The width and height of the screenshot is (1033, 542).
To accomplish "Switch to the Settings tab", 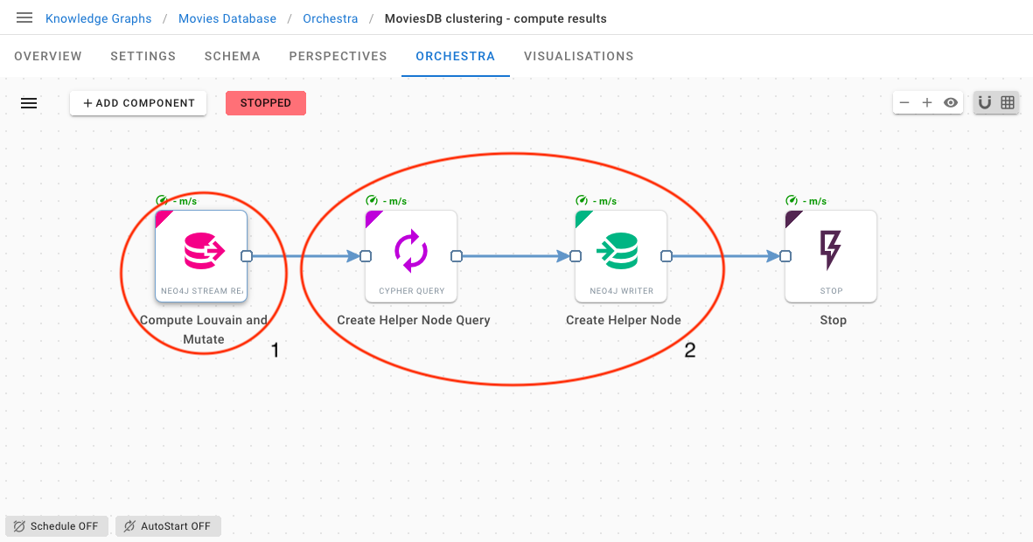I will [x=143, y=56].
